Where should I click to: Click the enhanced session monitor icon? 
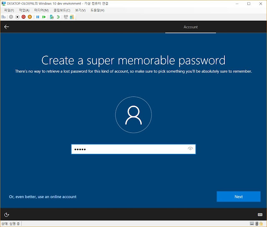pos(66,17)
